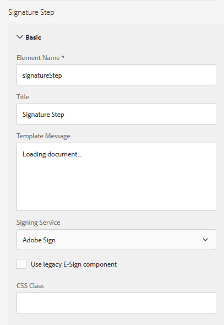224x325 pixels.
Task: Place cursor after 'Loading document…' text
Action: point(81,154)
